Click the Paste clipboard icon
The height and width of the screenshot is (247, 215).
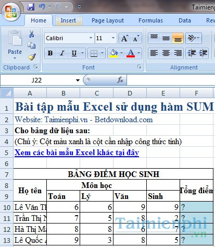click(15, 38)
